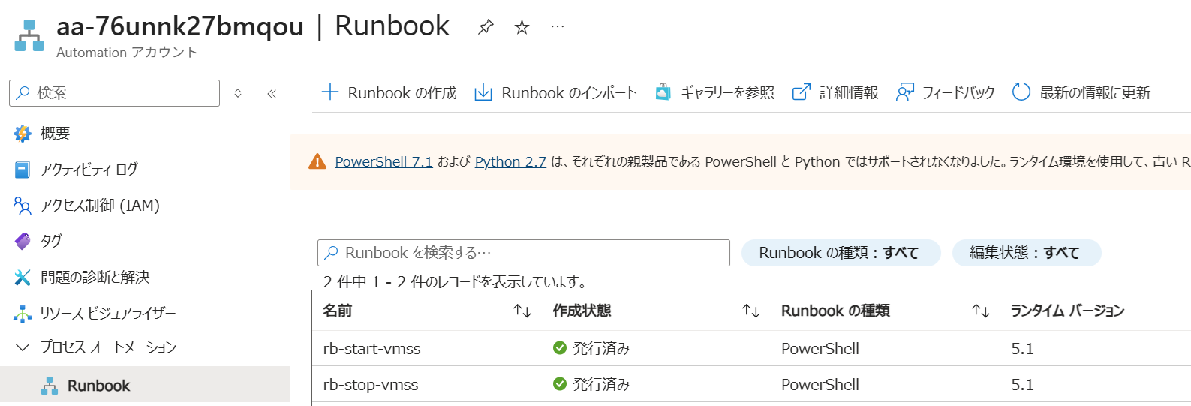The height and width of the screenshot is (406, 1191).
Task: Click the アクセス制御 (IAM) people icon
Action: pyautogui.click(x=23, y=206)
